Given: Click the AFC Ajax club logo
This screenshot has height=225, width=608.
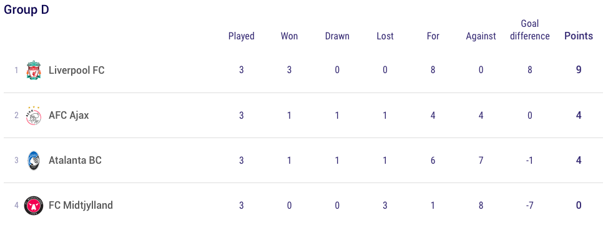Looking at the screenshot, I should coord(34,115).
